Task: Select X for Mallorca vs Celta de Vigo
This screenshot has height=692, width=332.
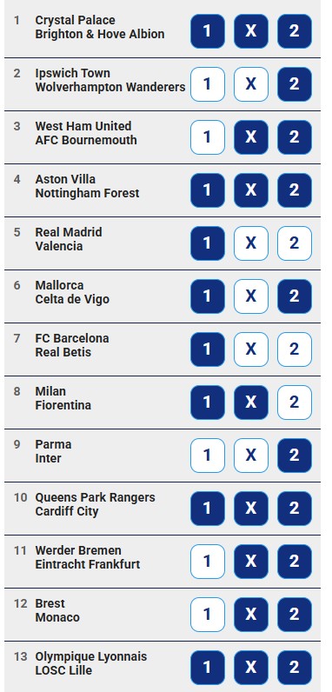Action: click(x=251, y=296)
